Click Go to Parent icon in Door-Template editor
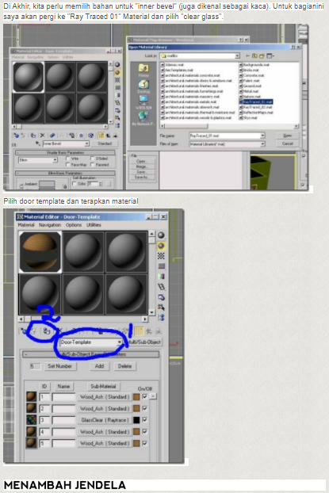This screenshot has width=329, height=493. pyautogui.click(x=148, y=331)
